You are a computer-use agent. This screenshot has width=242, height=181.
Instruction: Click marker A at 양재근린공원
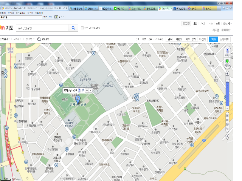tap(78, 98)
